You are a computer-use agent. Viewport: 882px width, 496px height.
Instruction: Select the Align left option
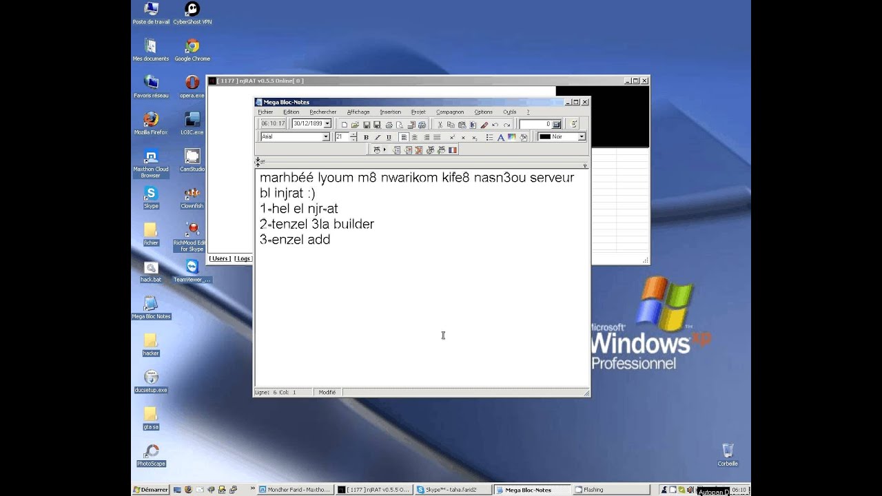(404, 137)
